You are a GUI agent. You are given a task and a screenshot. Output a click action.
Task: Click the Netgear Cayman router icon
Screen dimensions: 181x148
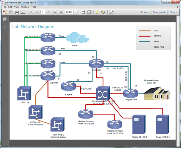tap(86, 114)
